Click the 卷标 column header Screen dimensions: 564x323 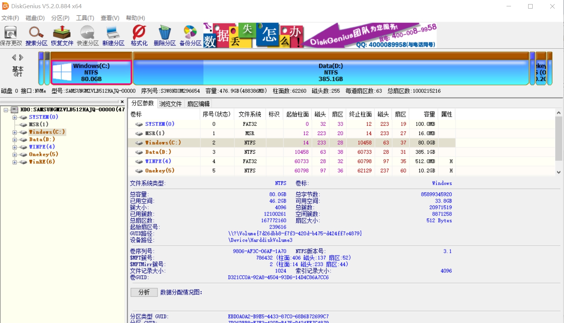click(x=164, y=114)
